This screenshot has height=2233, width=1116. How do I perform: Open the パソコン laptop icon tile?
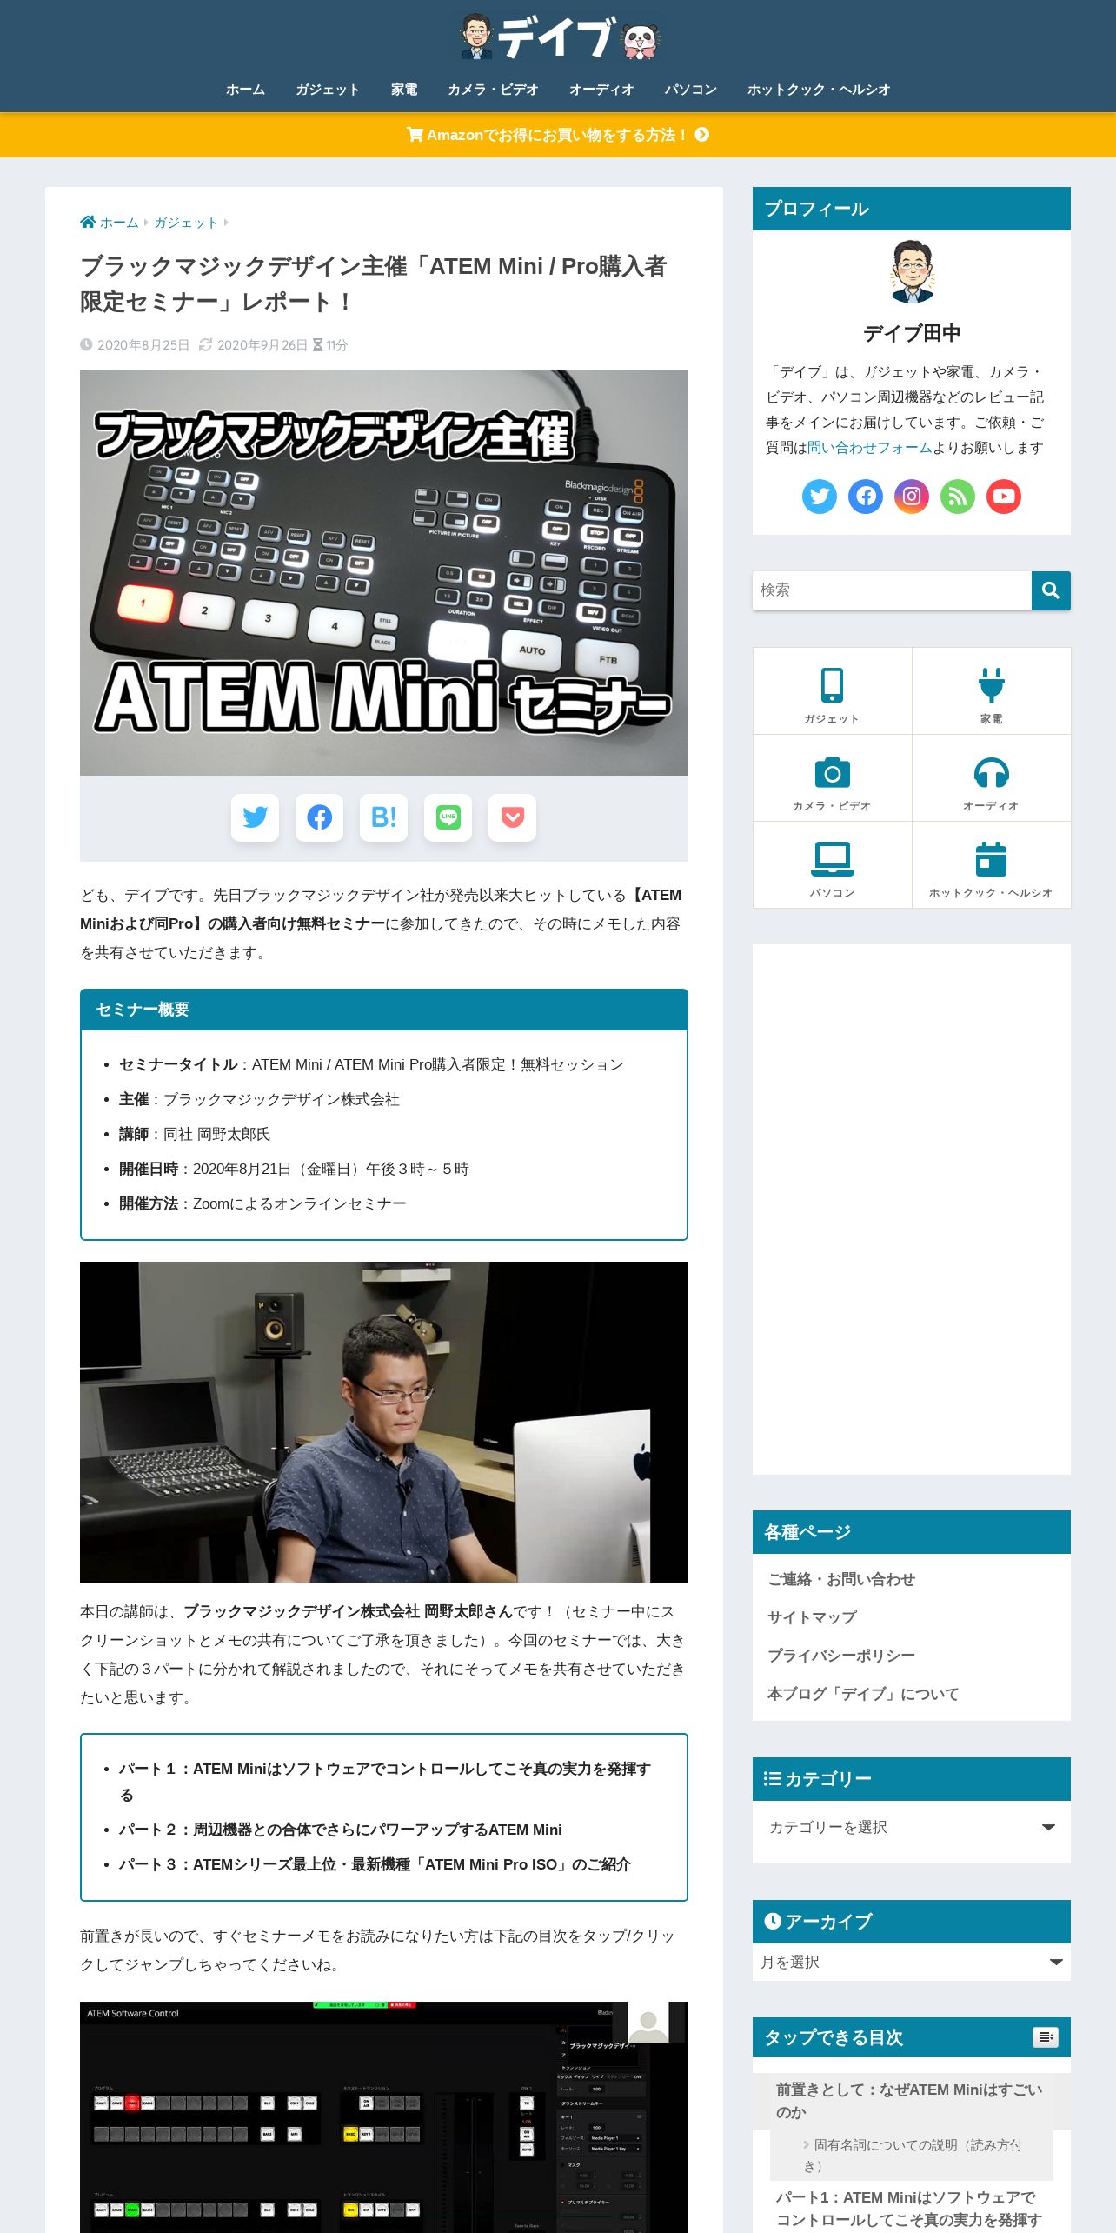(x=833, y=865)
